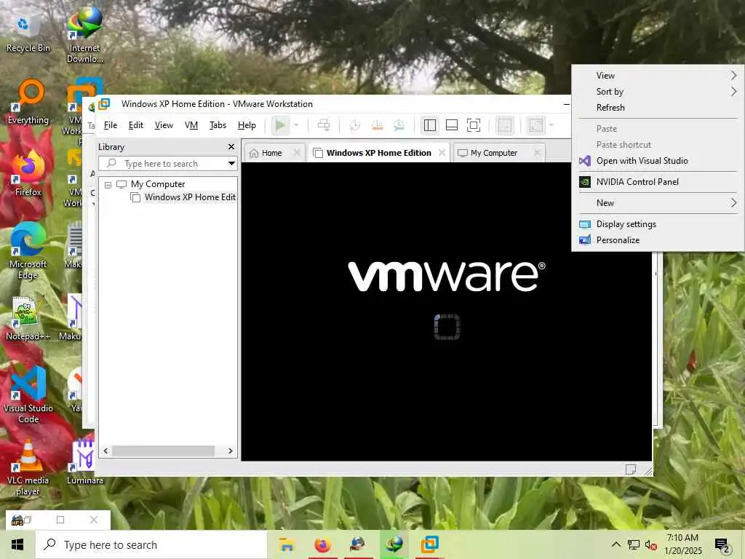
Task: Open the Library search dropdown arrow
Action: tap(231, 164)
